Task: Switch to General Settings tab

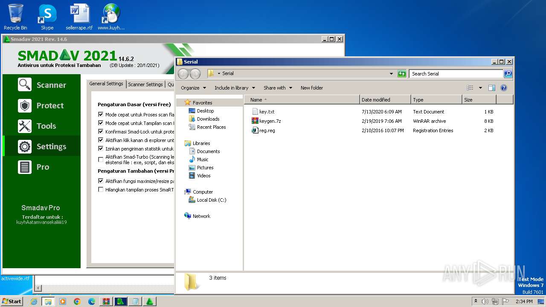Action: (106, 84)
